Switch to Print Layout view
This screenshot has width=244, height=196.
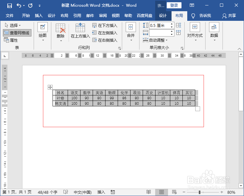(161, 192)
